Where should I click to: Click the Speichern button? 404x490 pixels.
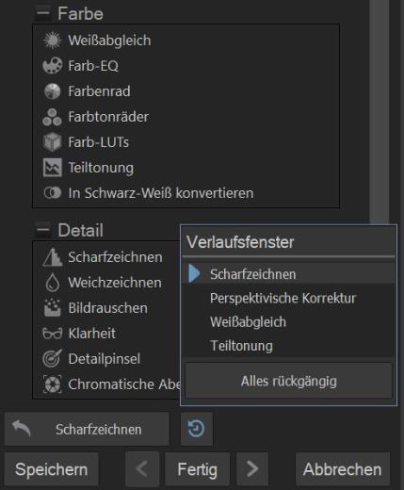click(x=51, y=469)
